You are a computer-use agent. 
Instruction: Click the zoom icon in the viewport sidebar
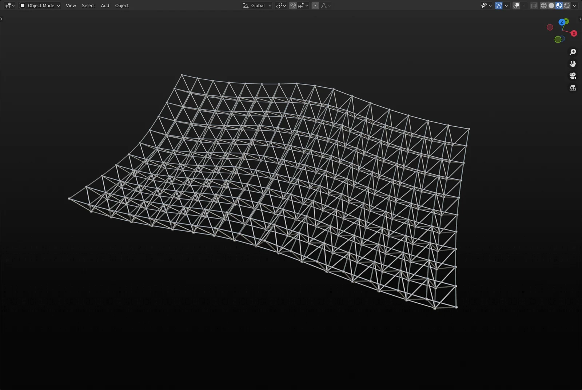[x=573, y=52]
